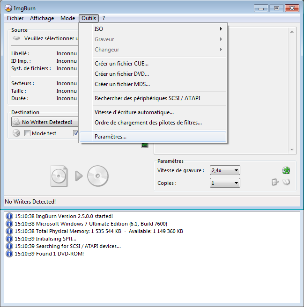Click info icon of Found 1 DVD-ROM entry
The width and height of the screenshot is (304, 307).
9,254
